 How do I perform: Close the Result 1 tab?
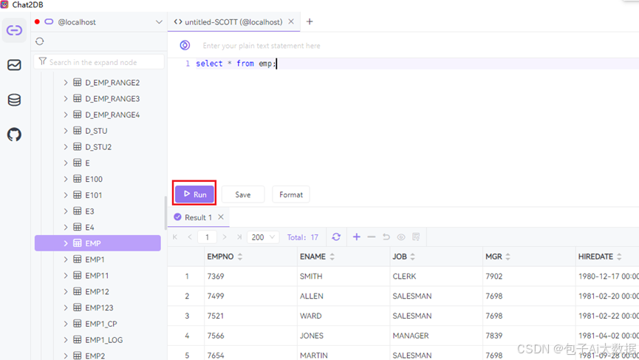[x=221, y=217]
